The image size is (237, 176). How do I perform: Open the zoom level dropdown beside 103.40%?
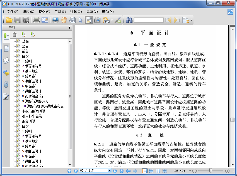tap(190, 170)
